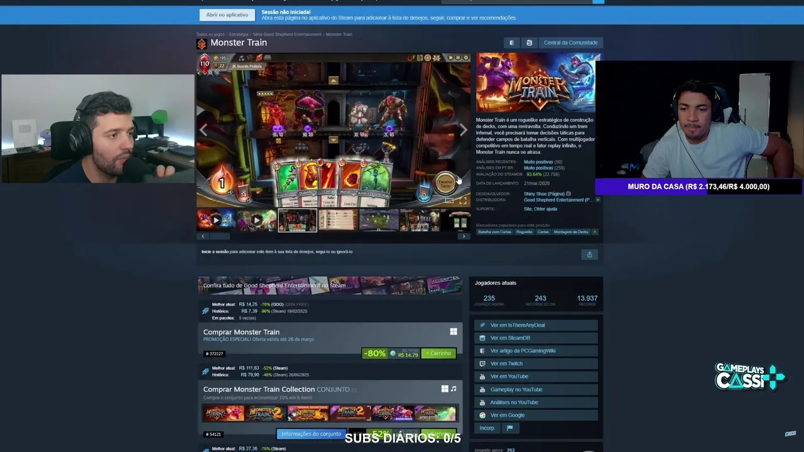The width and height of the screenshot is (804, 452).
Task: Expand more tags with plus button
Action: (x=595, y=232)
